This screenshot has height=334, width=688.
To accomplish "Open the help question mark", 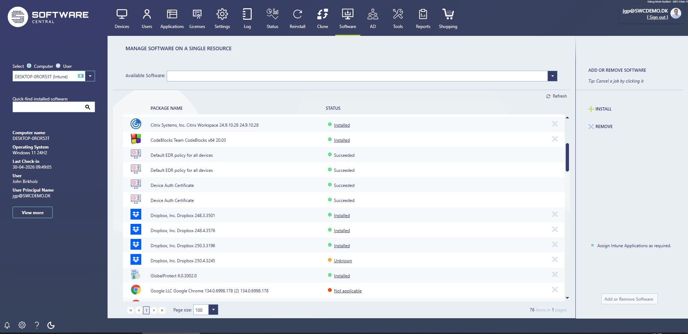I will (37, 325).
